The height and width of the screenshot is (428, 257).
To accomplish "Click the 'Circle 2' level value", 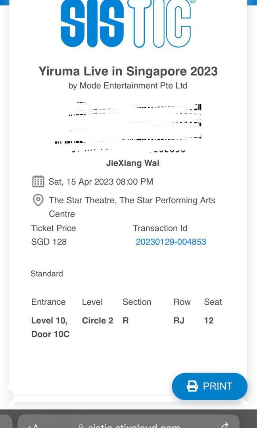I will 98,321.
